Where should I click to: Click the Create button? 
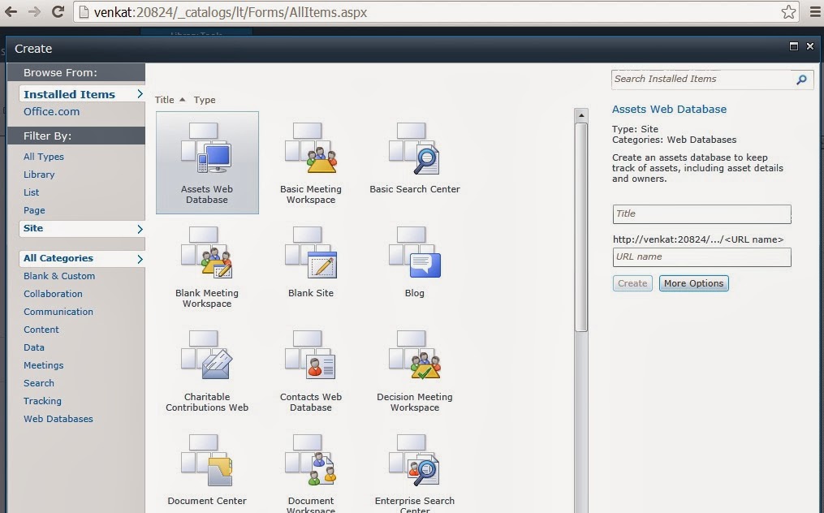pos(632,283)
